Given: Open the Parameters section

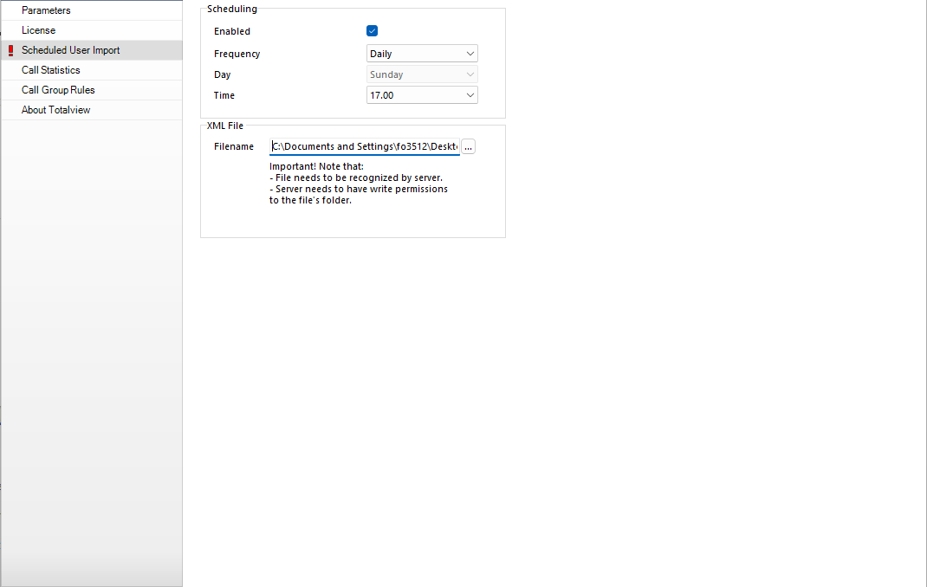Looking at the screenshot, I should [92, 10].
